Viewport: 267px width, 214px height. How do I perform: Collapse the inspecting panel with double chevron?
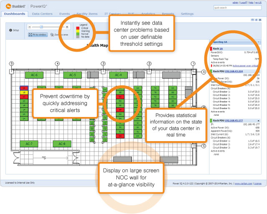(x=258, y=42)
